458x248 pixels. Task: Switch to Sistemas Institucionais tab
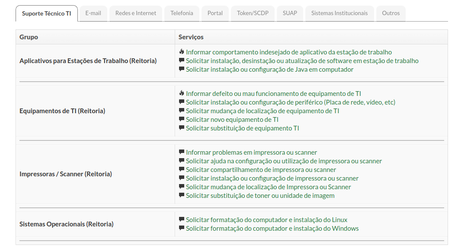[339, 13]
